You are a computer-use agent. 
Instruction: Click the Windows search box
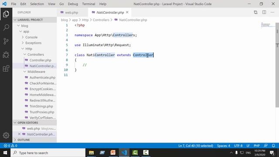point(48,153)
